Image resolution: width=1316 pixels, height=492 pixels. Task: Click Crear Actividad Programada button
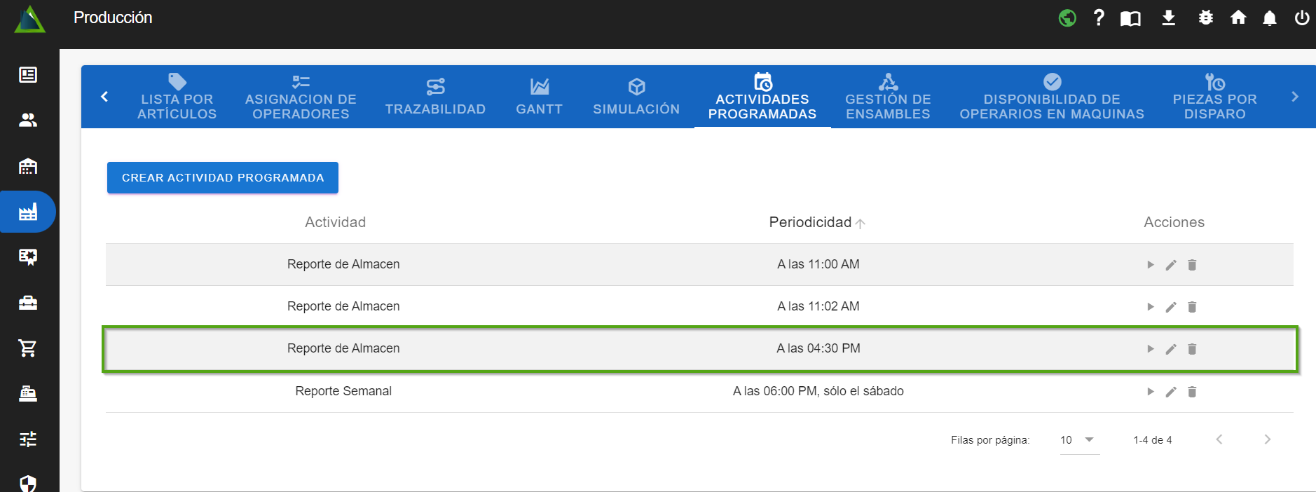tap(222, 178)
